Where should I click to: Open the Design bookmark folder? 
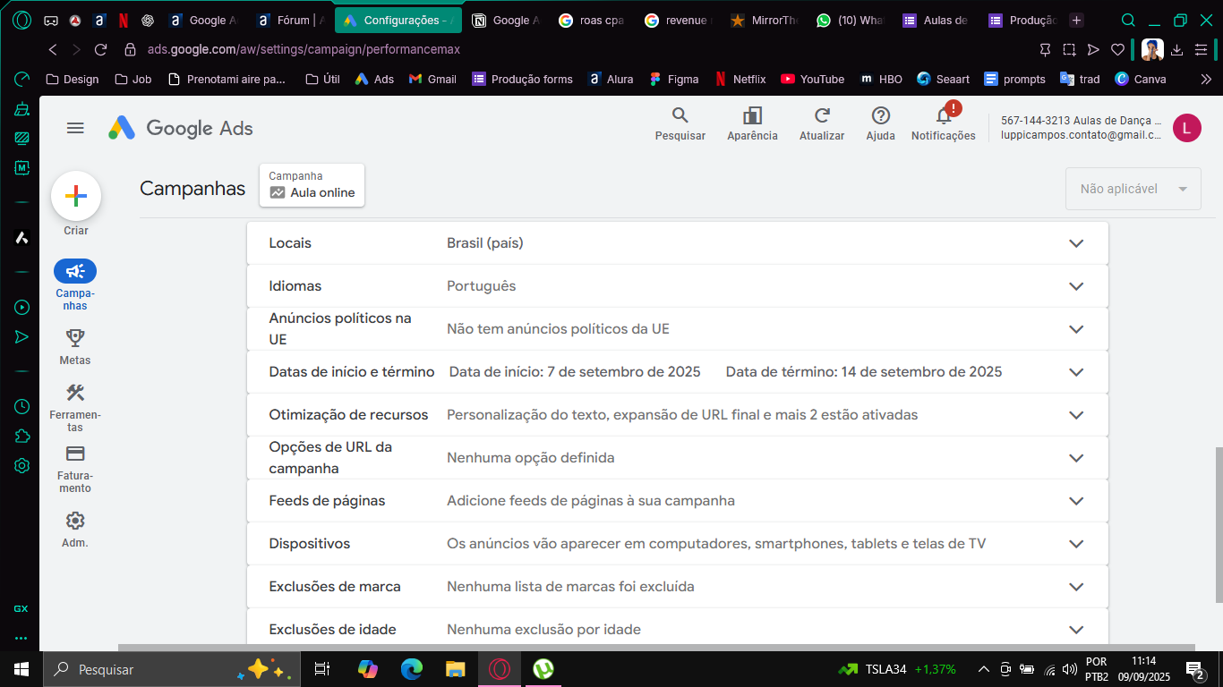point(72,79)
